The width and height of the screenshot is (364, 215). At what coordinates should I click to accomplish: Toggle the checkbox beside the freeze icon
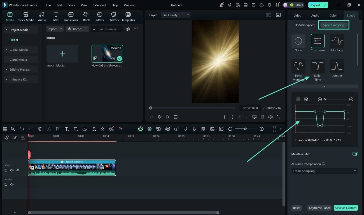pyautogui.click(x=298, y=99)
